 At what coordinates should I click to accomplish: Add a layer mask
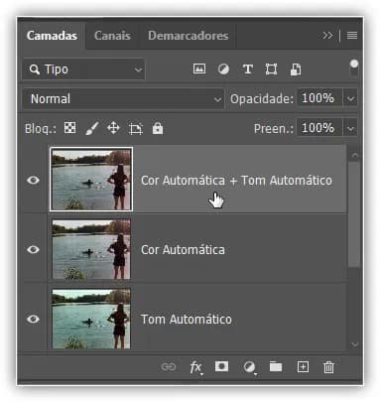pyautogui.click(x=221, y=366)
